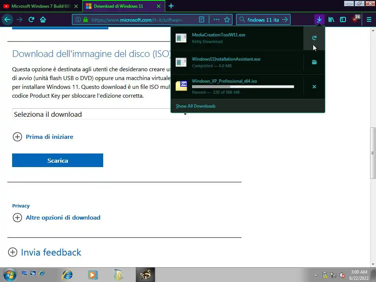Submit search with the arrow button

285,20
